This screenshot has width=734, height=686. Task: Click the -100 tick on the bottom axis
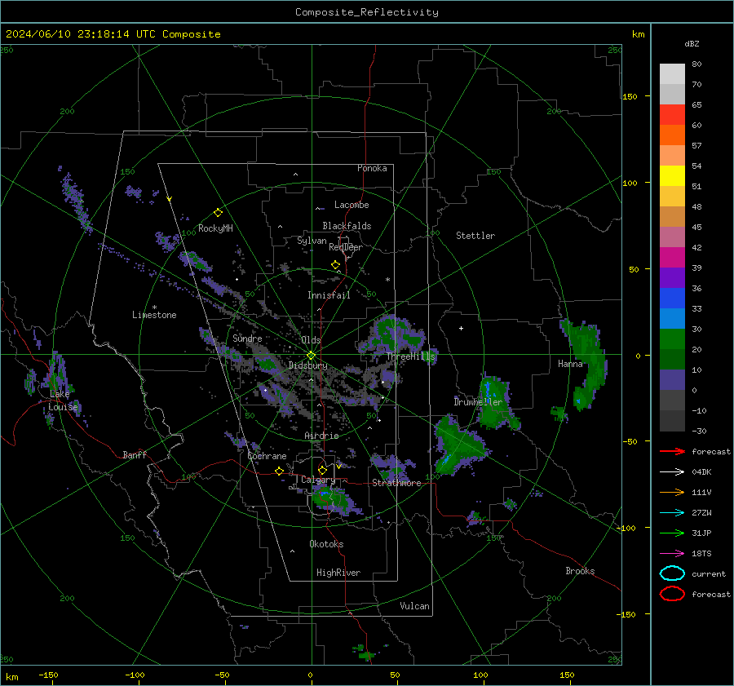click(135, 675)
